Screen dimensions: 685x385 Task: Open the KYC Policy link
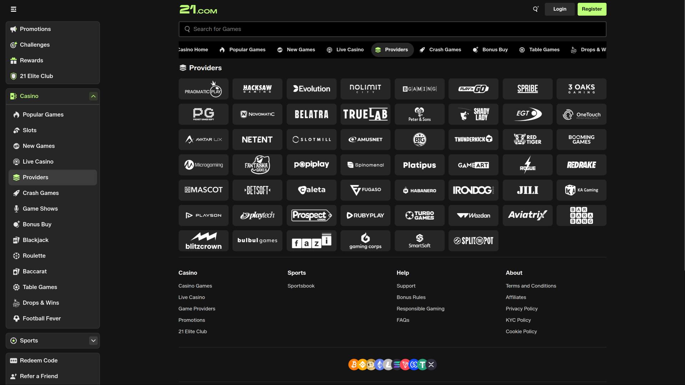[x=518, y=320]
